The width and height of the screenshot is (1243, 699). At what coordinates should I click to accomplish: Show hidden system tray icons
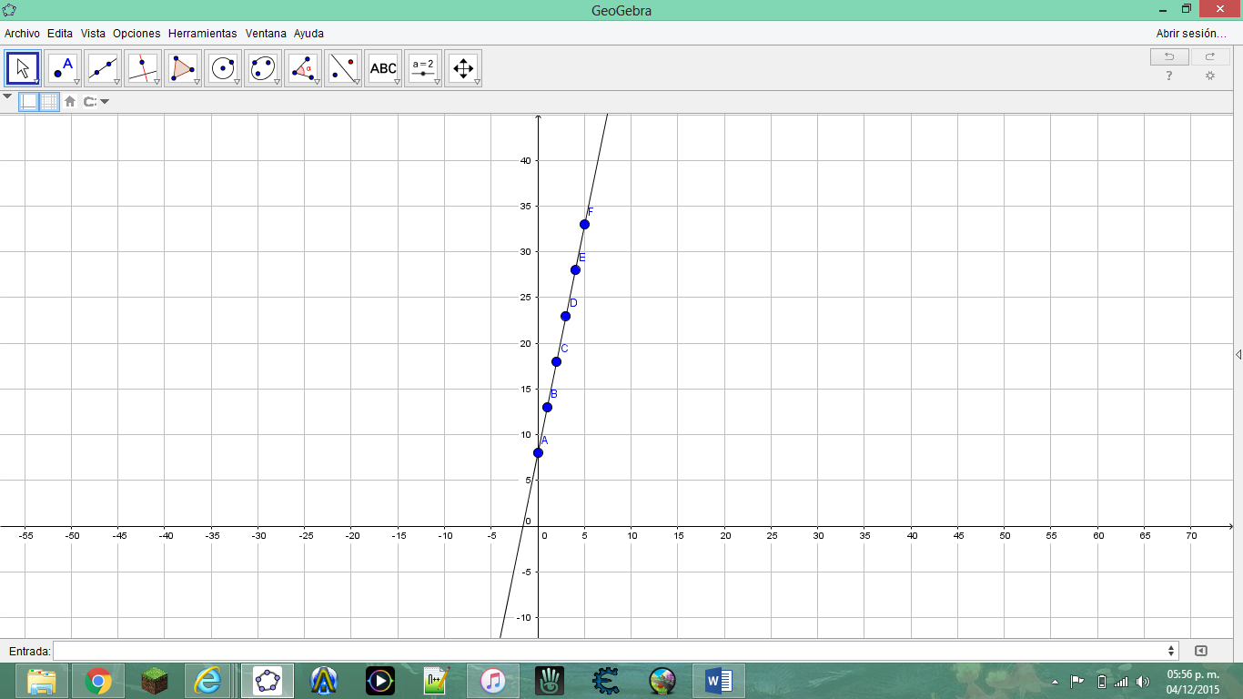pyautogui.click(x=1056, y=681)
